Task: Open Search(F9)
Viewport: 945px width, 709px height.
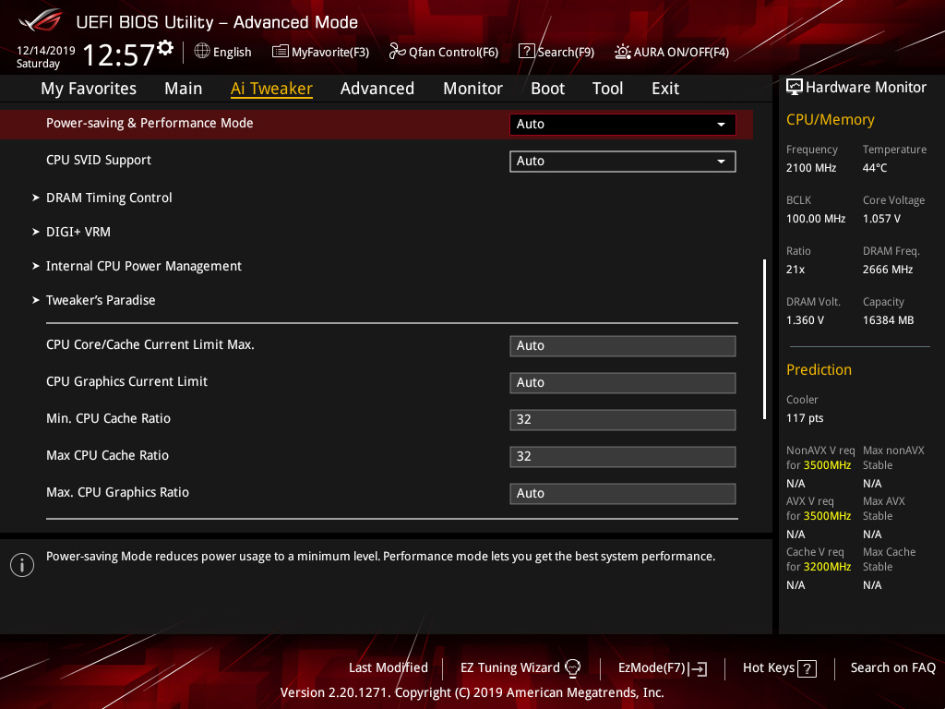Action: [556, 52]
